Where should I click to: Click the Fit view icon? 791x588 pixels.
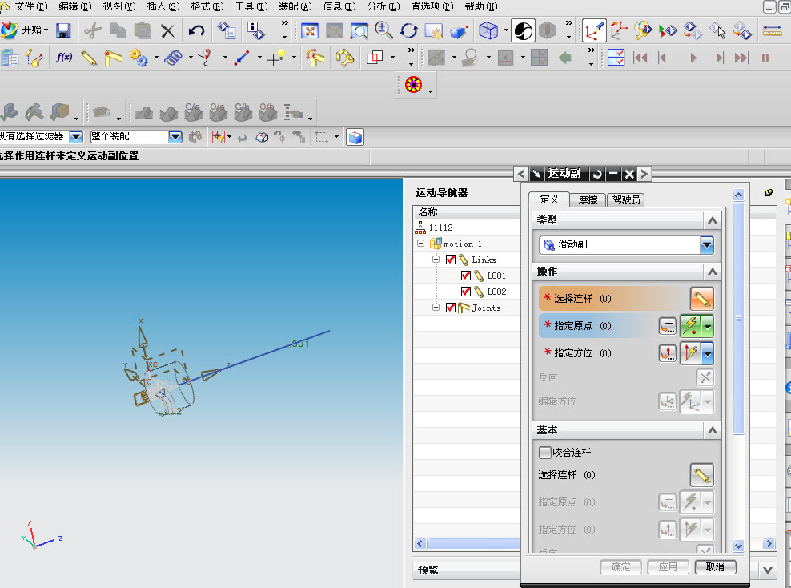(x=309, y=30)
